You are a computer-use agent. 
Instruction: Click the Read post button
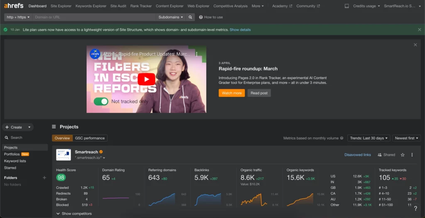[259, 93]
